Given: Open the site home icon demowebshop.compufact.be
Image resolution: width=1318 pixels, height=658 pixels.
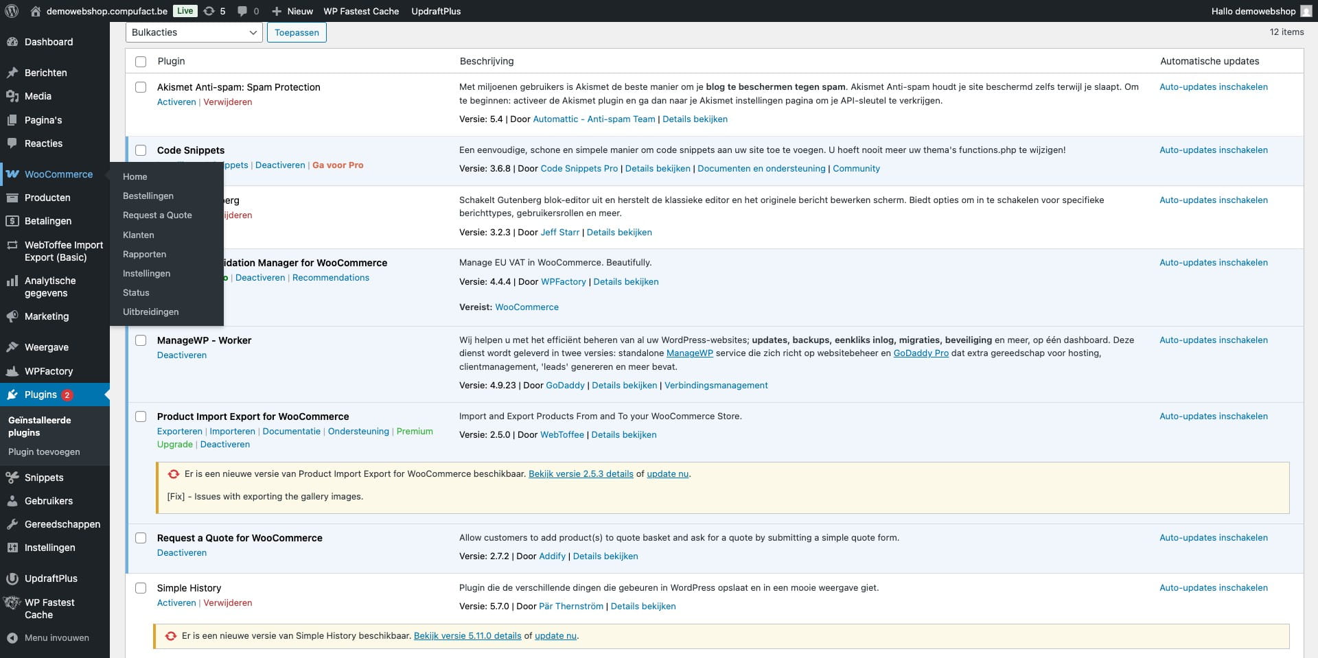Looking at the screenshot, I should tap(36, 11).
